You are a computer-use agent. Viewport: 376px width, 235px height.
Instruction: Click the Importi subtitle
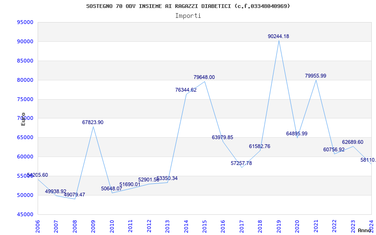[x=188, y=16]
